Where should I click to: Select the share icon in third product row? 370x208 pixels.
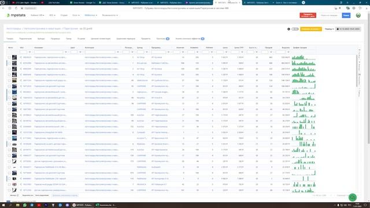21,69
